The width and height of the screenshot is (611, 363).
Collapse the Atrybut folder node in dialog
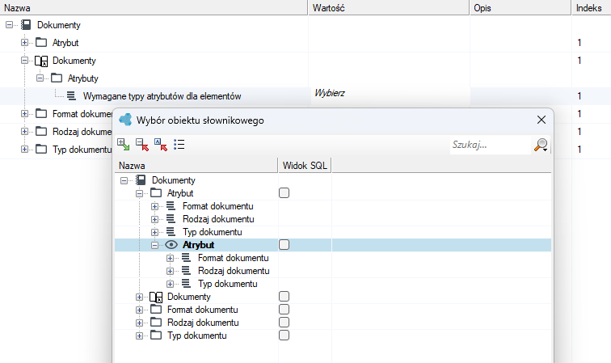click(x=139, y=193)
